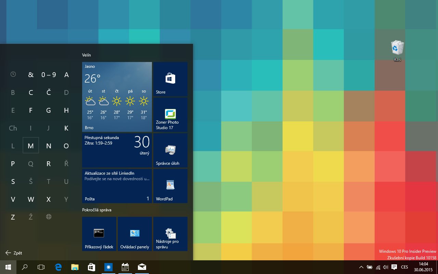Click the Pokročilá správa group heading
The image size is (438, 274).
96,210
